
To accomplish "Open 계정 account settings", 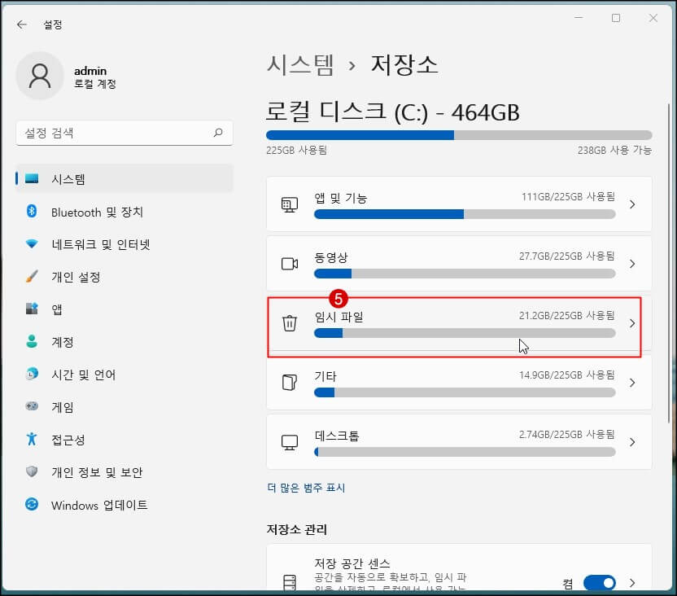I will 63,342.
